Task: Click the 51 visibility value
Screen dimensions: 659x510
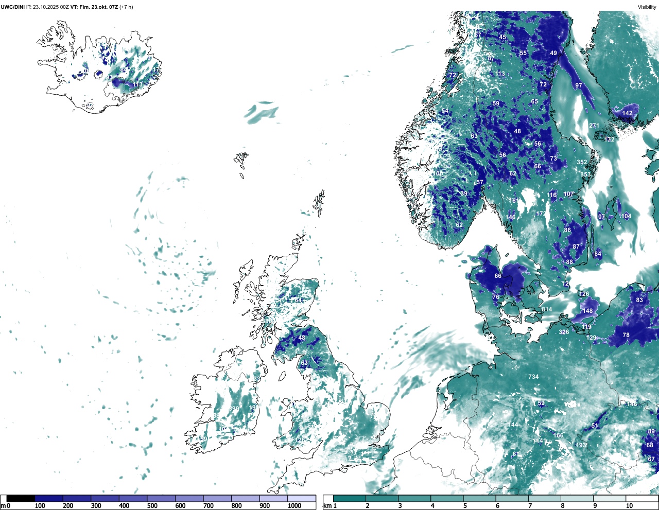Action: (595, 426)
